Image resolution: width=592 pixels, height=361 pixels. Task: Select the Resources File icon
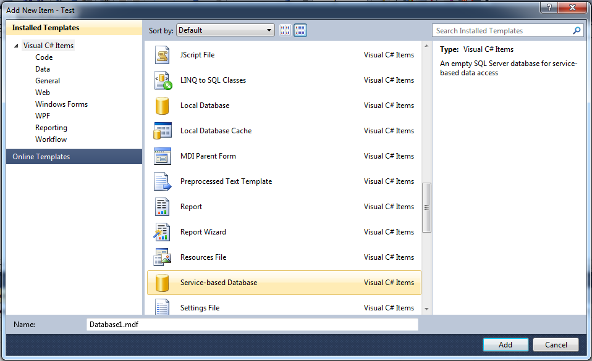click(x=163, y=257)
